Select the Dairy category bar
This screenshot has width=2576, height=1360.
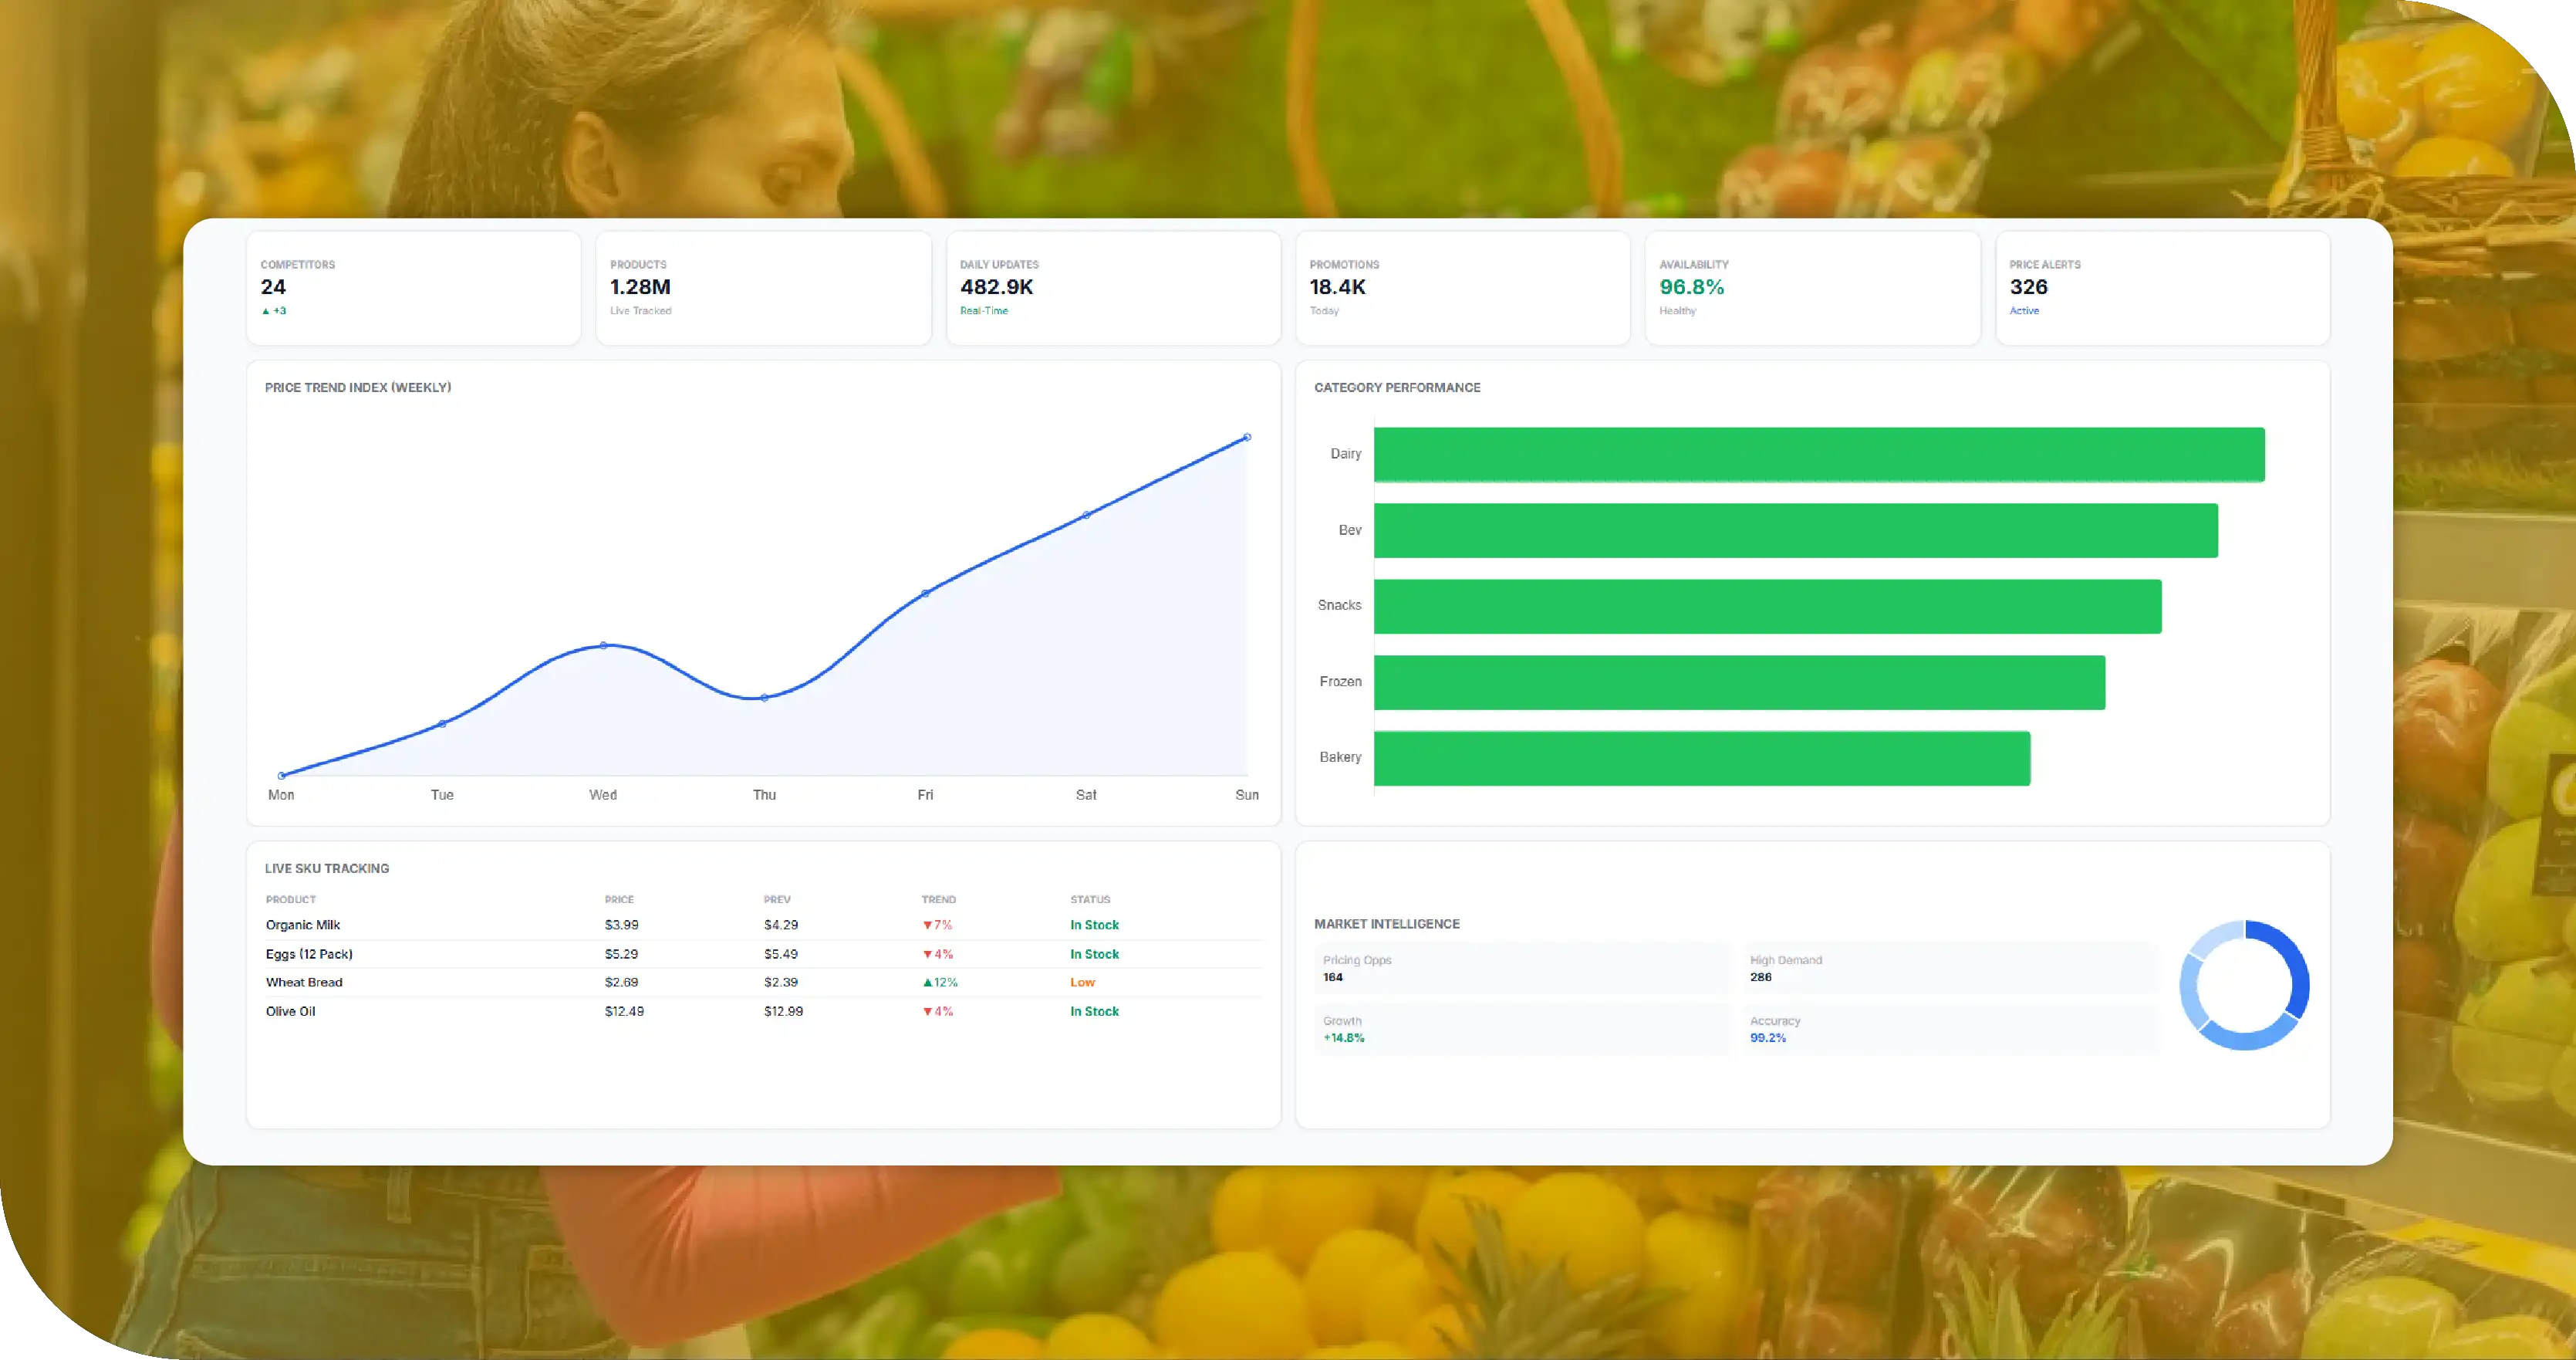pos(1819,455)
